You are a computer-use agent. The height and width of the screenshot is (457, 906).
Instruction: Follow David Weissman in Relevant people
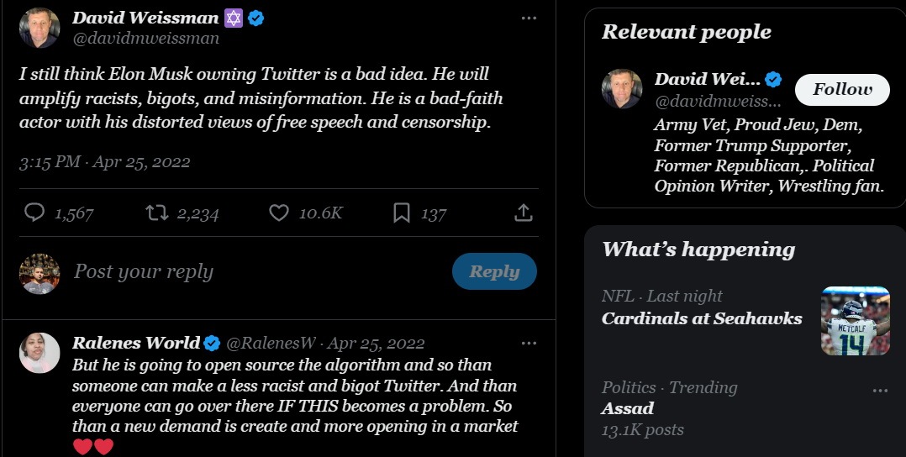[842, 90]
